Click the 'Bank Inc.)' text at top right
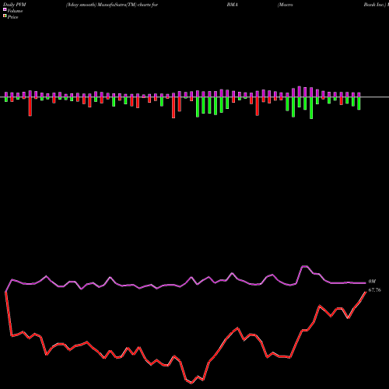Image resolution: width=389 pixels, height=389 pixels. tap(375, 5)
